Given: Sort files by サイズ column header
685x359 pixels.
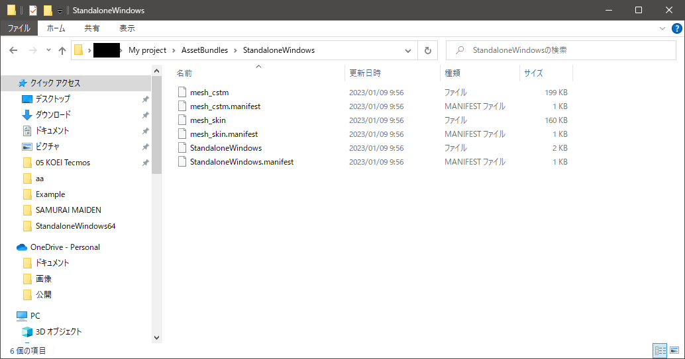Looking at the screenshot, I should pyautogui.click(x=533, y=73).
